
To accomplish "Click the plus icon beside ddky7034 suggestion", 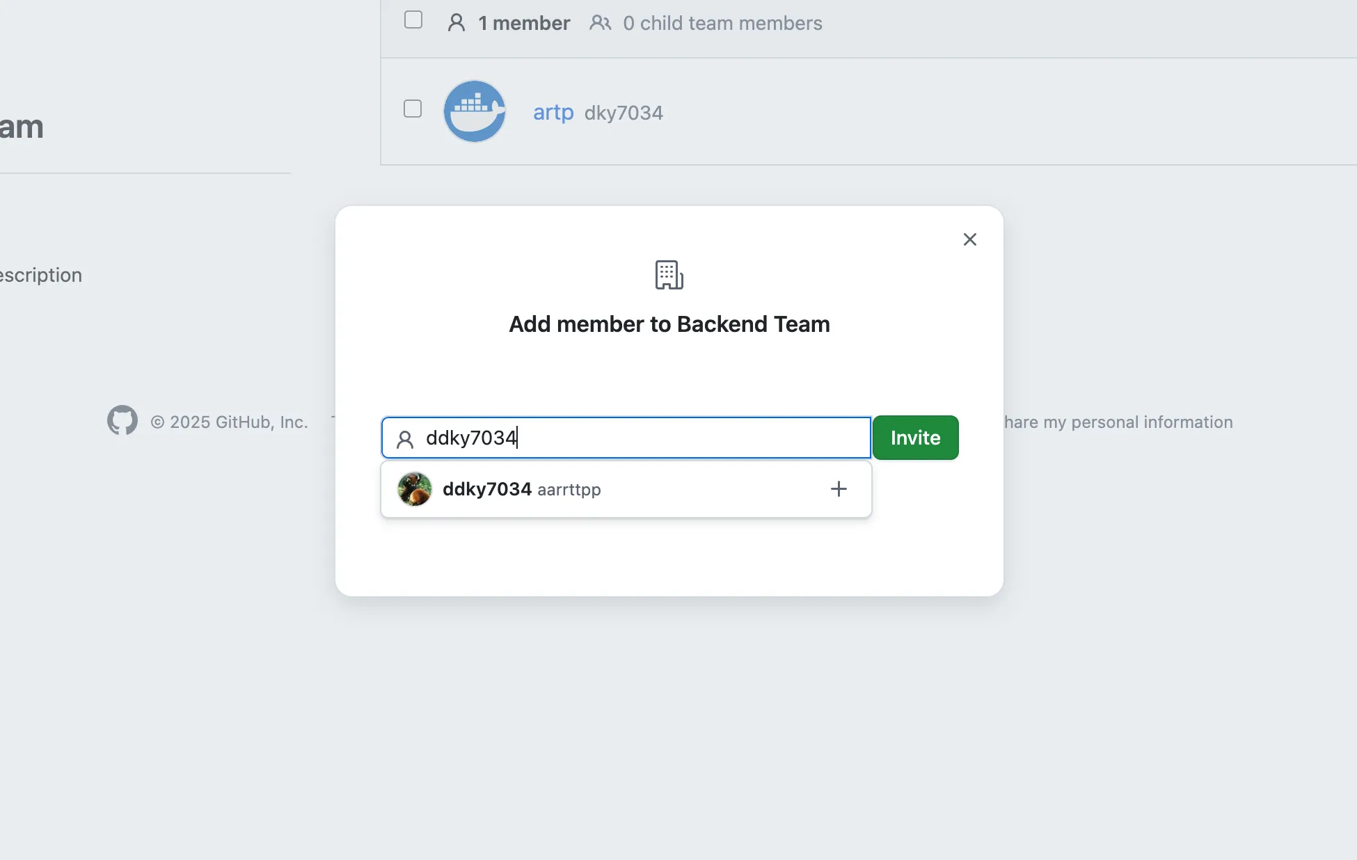I will (x=839, y=489).
